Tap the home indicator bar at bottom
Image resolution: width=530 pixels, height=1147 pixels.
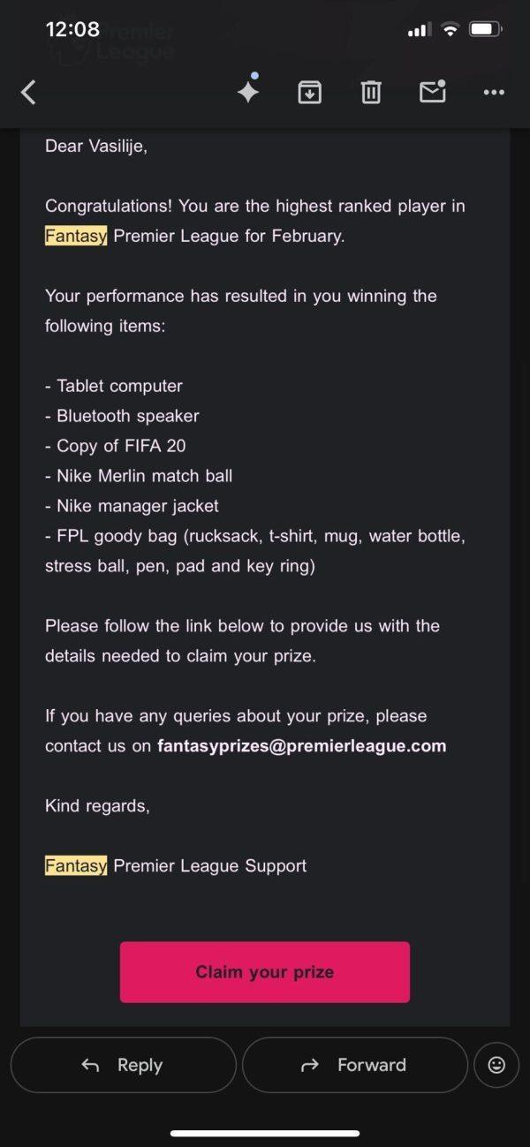click(x=265, y=1133)
